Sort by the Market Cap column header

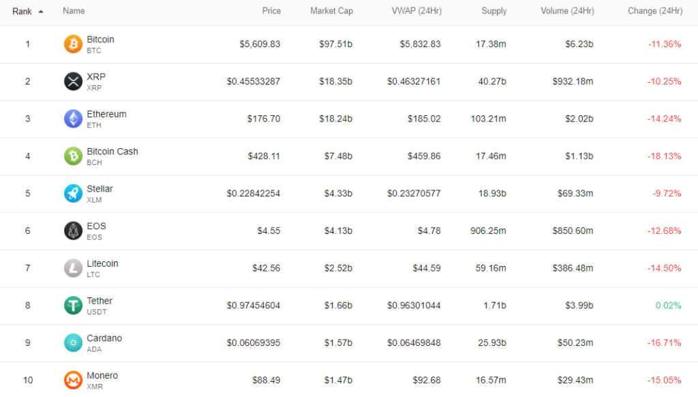[x=332, y=10]
